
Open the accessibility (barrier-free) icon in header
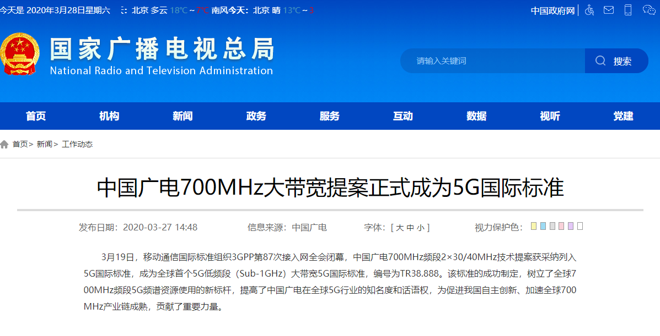pos(589,10)
